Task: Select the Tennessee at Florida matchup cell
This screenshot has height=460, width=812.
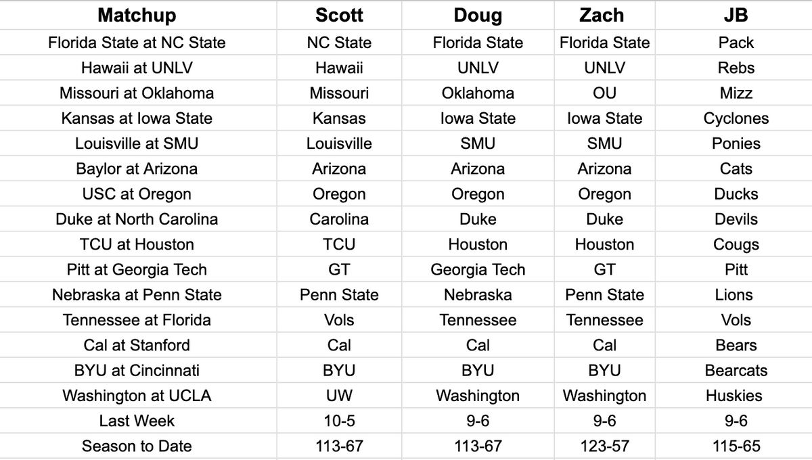Action: pyautogui.click(x=137, y=320)
